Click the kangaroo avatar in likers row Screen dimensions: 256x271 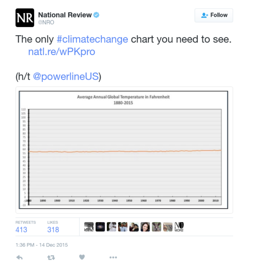(157, 227)
